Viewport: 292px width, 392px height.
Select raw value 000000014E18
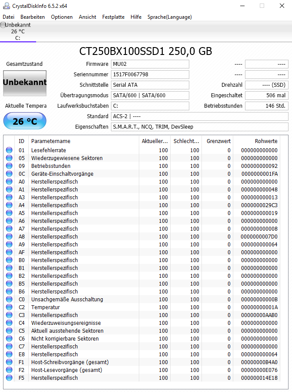click(x=259, y=378)
